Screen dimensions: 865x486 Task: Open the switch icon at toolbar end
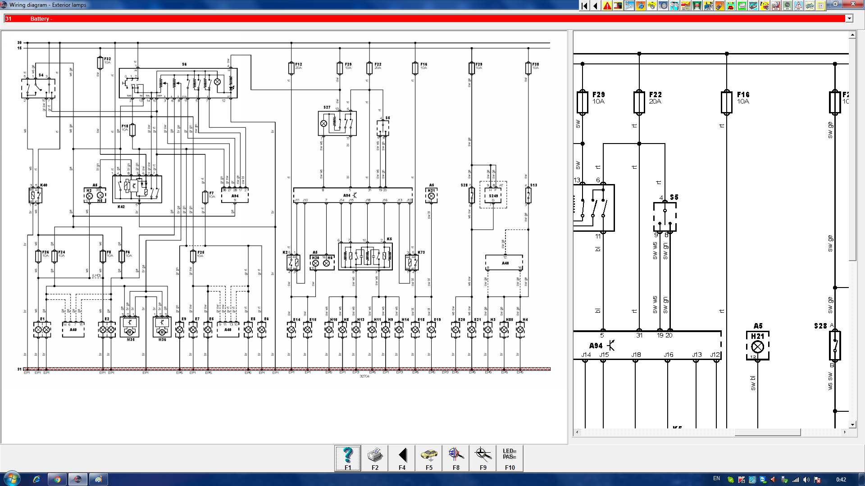pos(821,6)
